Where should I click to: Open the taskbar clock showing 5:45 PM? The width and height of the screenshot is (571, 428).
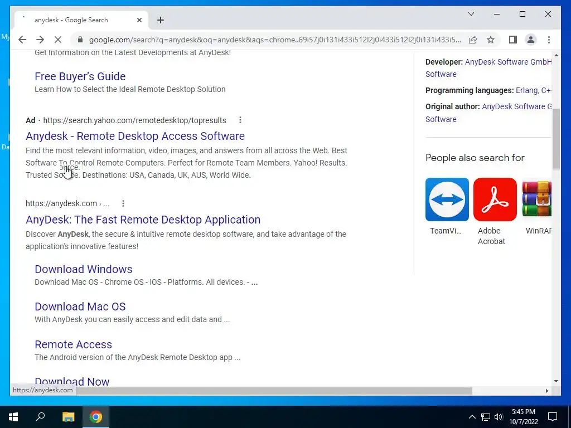pos(523,417)
